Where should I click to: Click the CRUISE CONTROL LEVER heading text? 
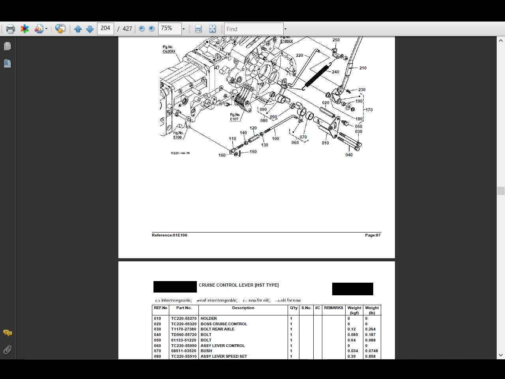[x=239, y=285]
